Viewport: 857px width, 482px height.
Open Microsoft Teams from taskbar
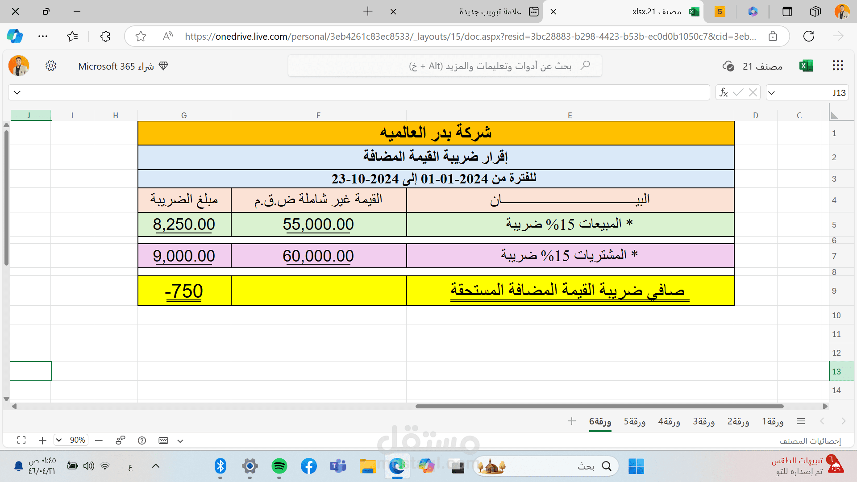pyautogui.click(x=338, y=466)
